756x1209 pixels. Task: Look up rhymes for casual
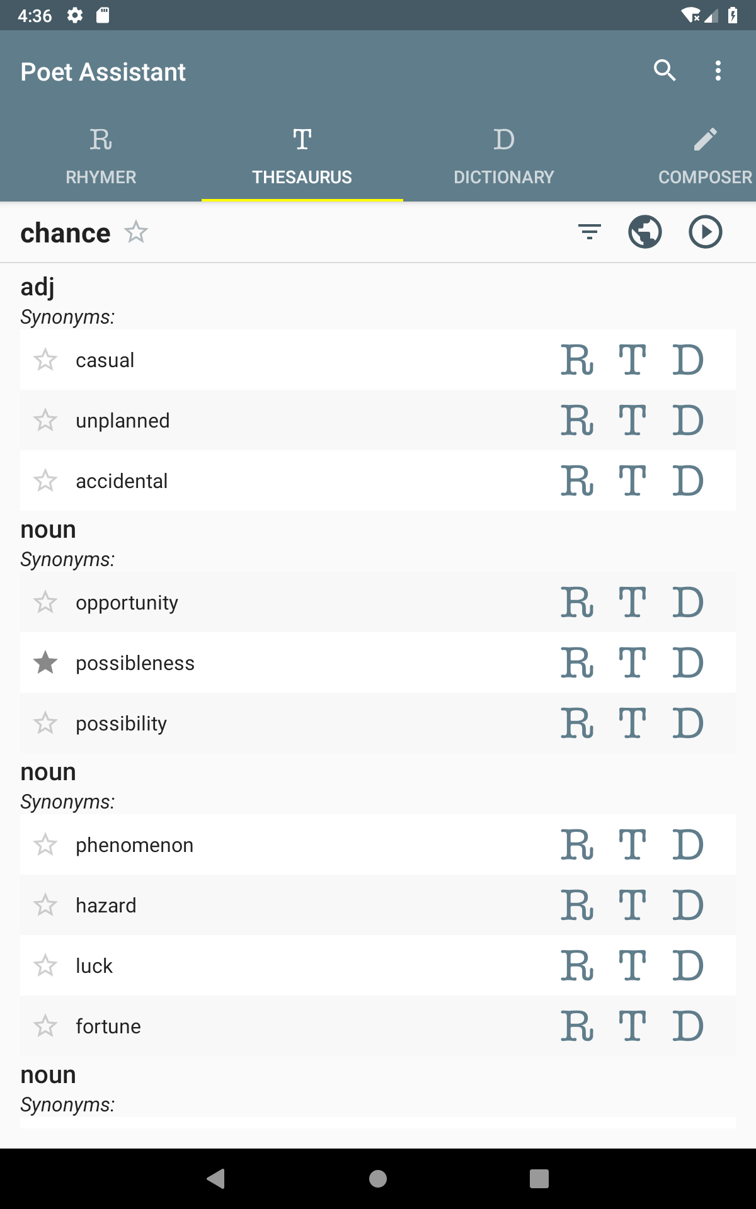coord(577,360)
